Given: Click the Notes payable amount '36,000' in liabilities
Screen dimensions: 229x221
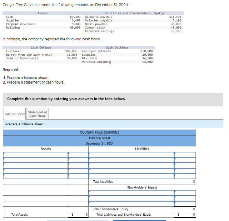Looking at the screenshot, I should tap(176, 24).
